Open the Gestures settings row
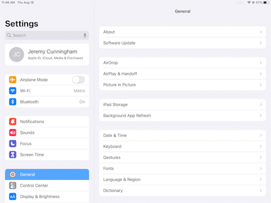Viewport: 271px width, 203px height. tap(182, 157)
